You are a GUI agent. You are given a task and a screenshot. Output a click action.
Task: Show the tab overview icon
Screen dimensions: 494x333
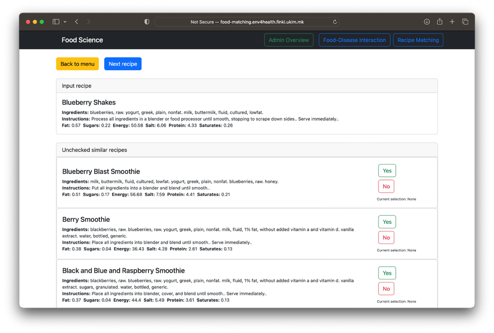(x=465, y=22)
